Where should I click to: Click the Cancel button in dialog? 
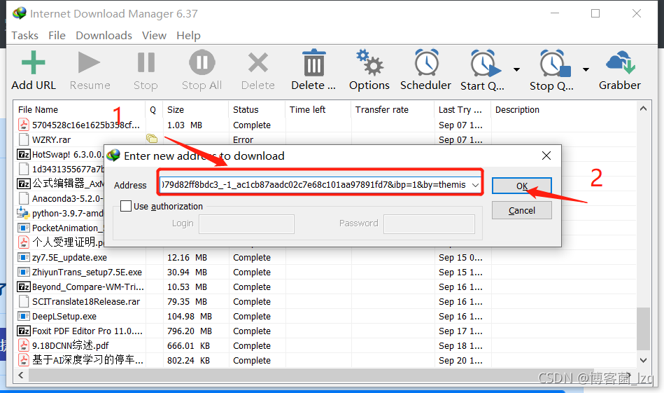(x=522, y=210)
